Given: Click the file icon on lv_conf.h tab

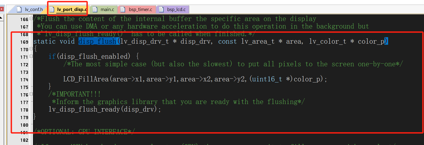Looking at the screenshot, I should pyautogui.click(x=19, y=9).
